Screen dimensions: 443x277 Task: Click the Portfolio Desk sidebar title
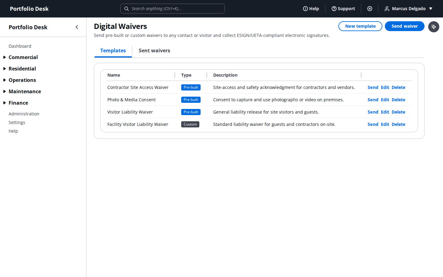(x=28, y=27)
